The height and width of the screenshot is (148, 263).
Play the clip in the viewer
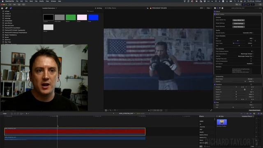pos(149,111)
